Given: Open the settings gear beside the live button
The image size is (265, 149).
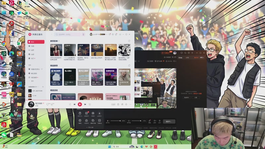Looking at the screenshot, I should pyautogui.click(x=160, y=121).
